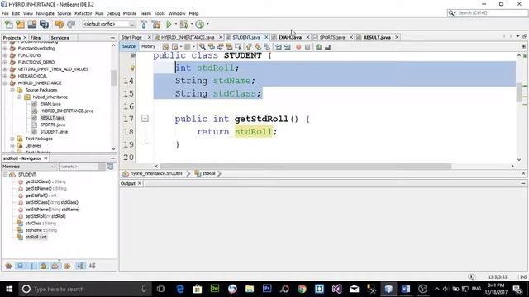
Task: Toggle Fully Qualified Names in Navigator
Action: tap(68, 266)
